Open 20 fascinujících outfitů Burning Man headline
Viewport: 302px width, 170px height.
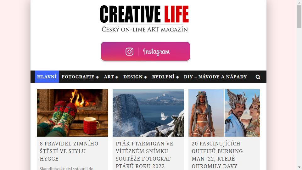point(217,155)
